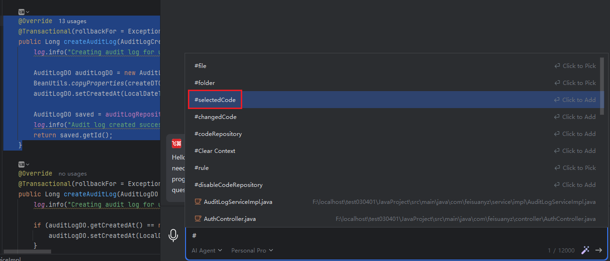This screenshot has height=261, width=610.
Task: Click the Java file icon beside AuditLogServiceImpl.java
Action: pos(198,202)
